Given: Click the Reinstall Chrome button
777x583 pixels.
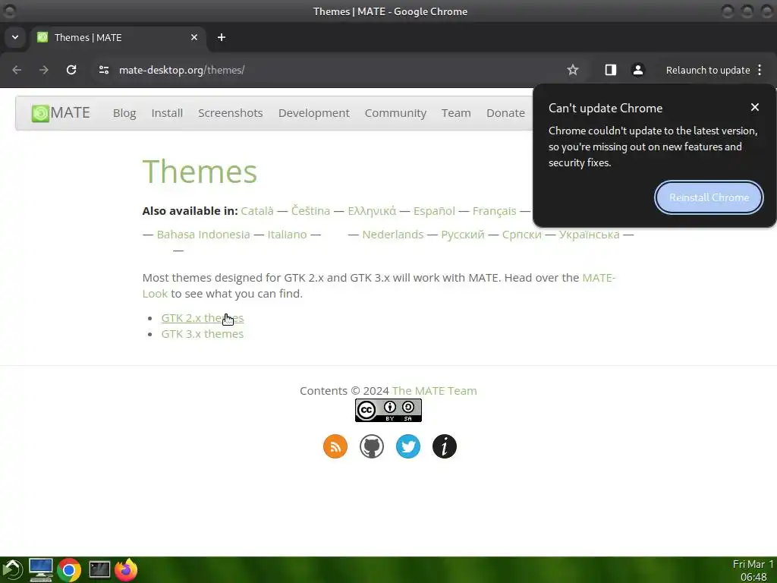Looking at the screenshot, I should [709, 197].
